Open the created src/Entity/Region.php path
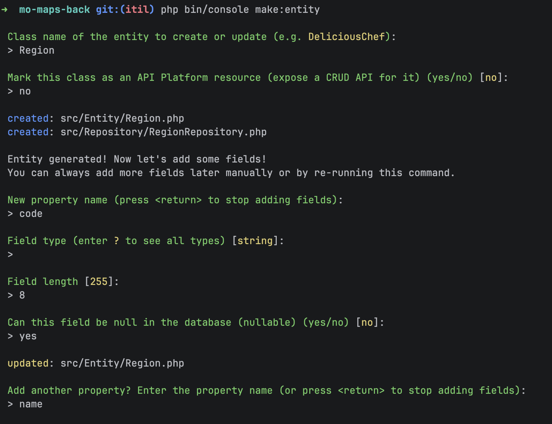 [122, 118]
